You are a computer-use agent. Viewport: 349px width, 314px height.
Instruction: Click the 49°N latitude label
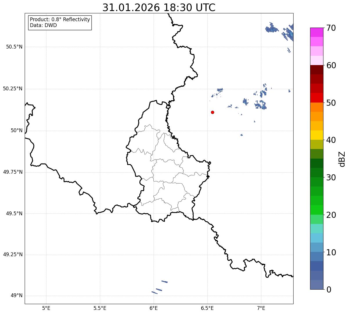click(x=17, y=295)
